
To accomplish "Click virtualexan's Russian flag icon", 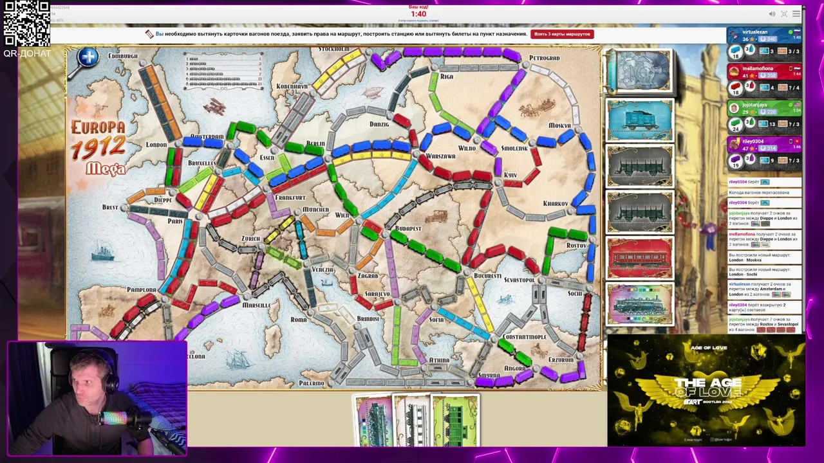I will (797, 32).
